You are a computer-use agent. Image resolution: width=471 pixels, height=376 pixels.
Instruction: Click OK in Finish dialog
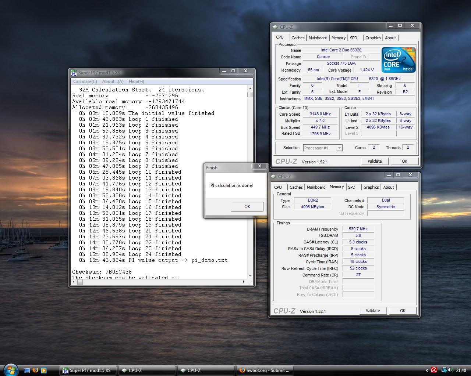click(x=247, y=207)
